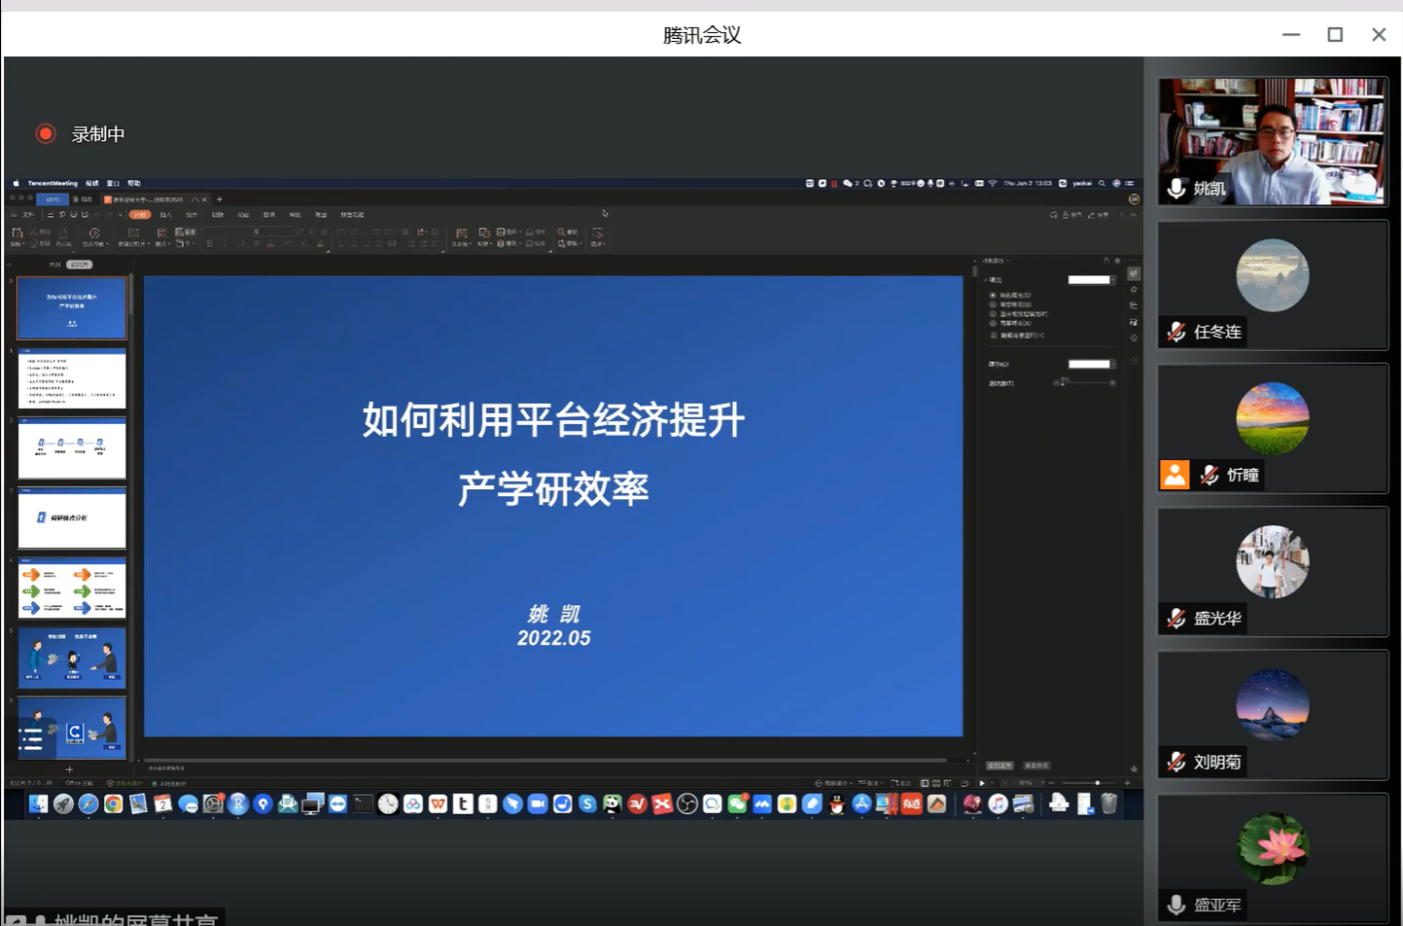
Task: Click the microphone icon beside 姚凯
Action: tap(1176, 189)
